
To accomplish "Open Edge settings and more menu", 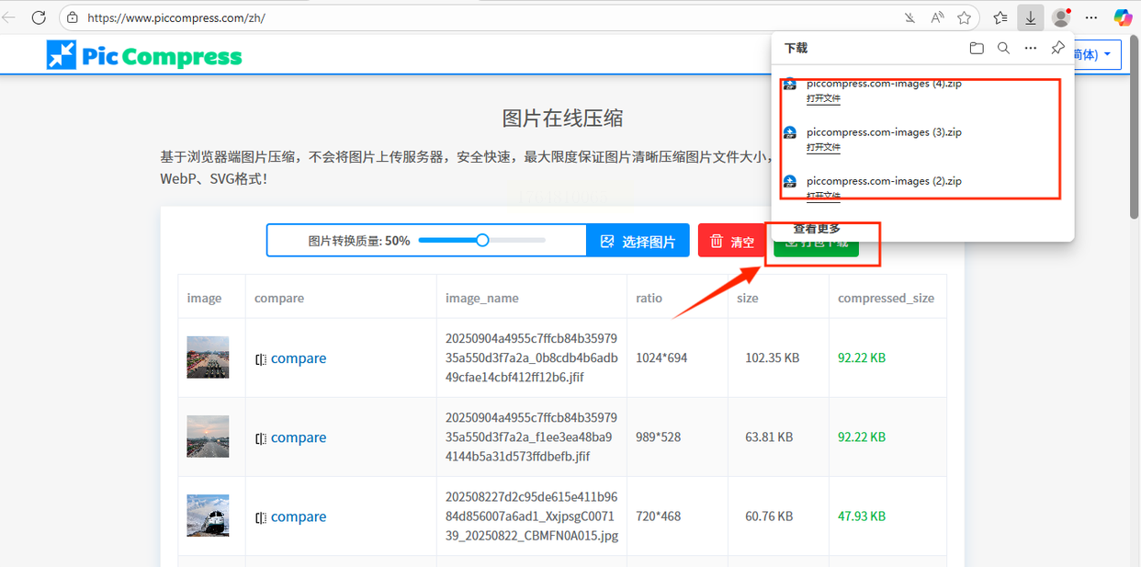I will pos(1091,17).
